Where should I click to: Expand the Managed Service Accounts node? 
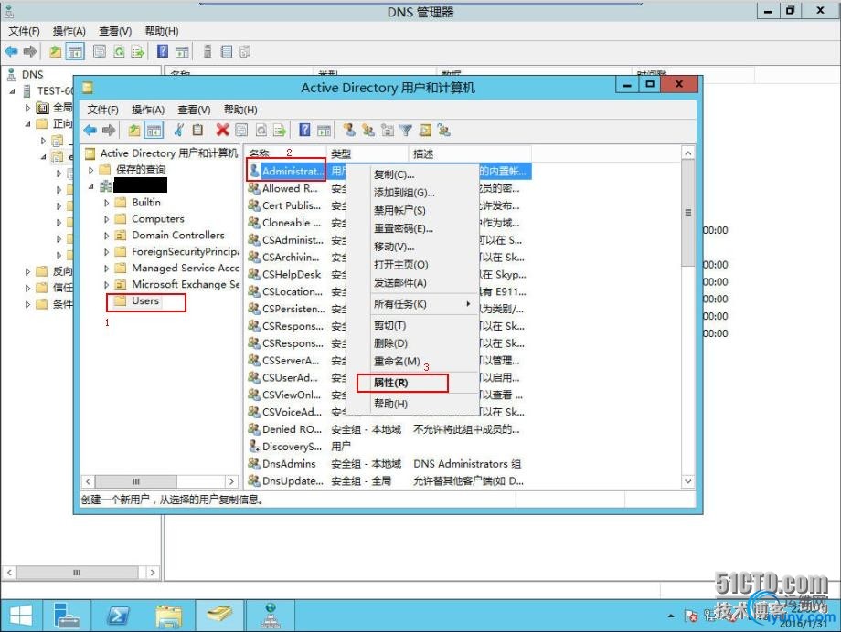click(106, 268)
